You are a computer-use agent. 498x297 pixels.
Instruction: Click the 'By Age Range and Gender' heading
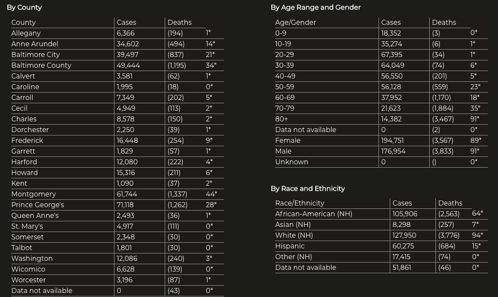coord(315,7)
